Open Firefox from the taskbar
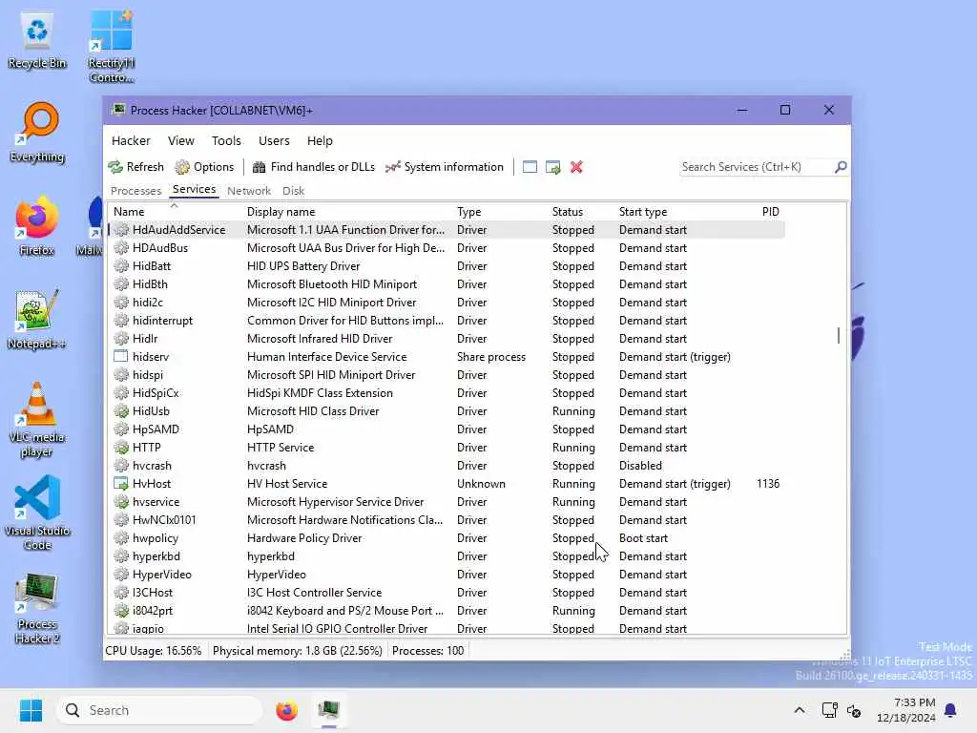Screen dimensions: 977x733 [x=286, y=710]
